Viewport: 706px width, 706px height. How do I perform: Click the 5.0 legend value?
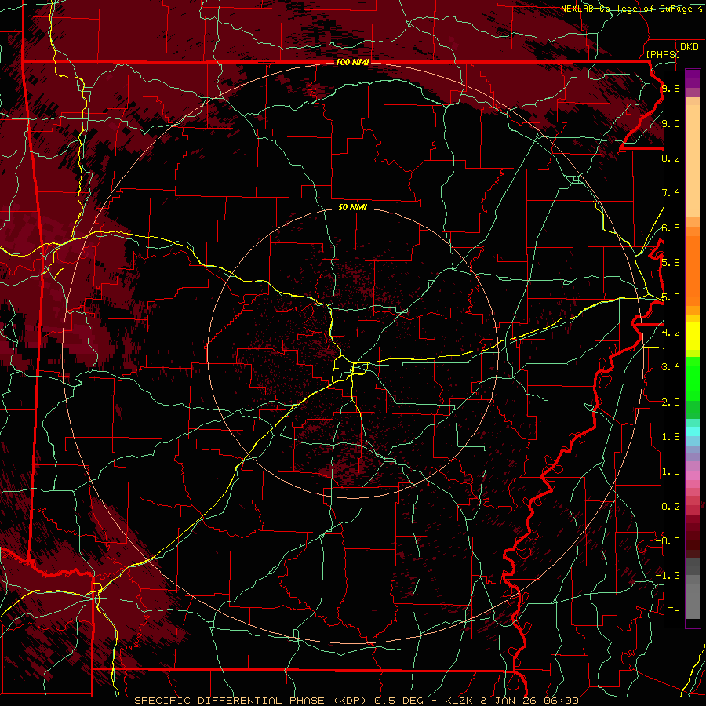pos(671,297)
